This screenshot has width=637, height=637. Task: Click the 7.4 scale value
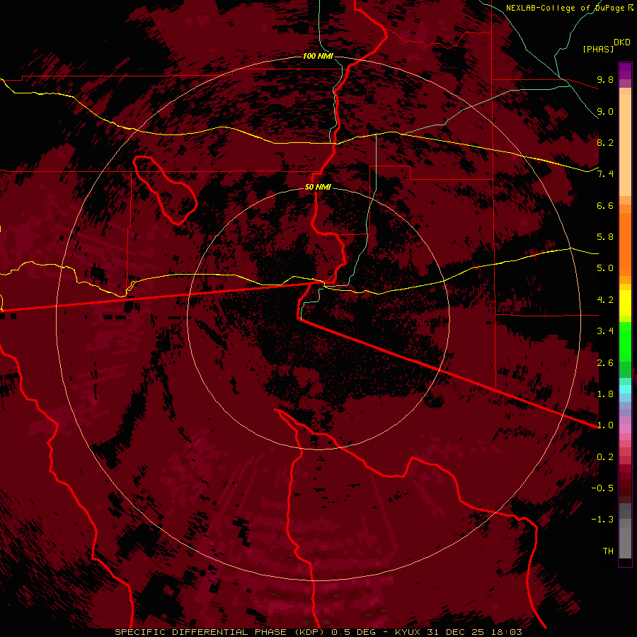tap(605, 174)
